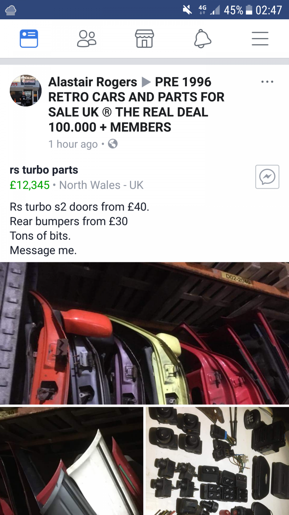The image size is (289, 515).
Task: Tap the 1 hour ago timestamp
Action: [x=73, y=144]
